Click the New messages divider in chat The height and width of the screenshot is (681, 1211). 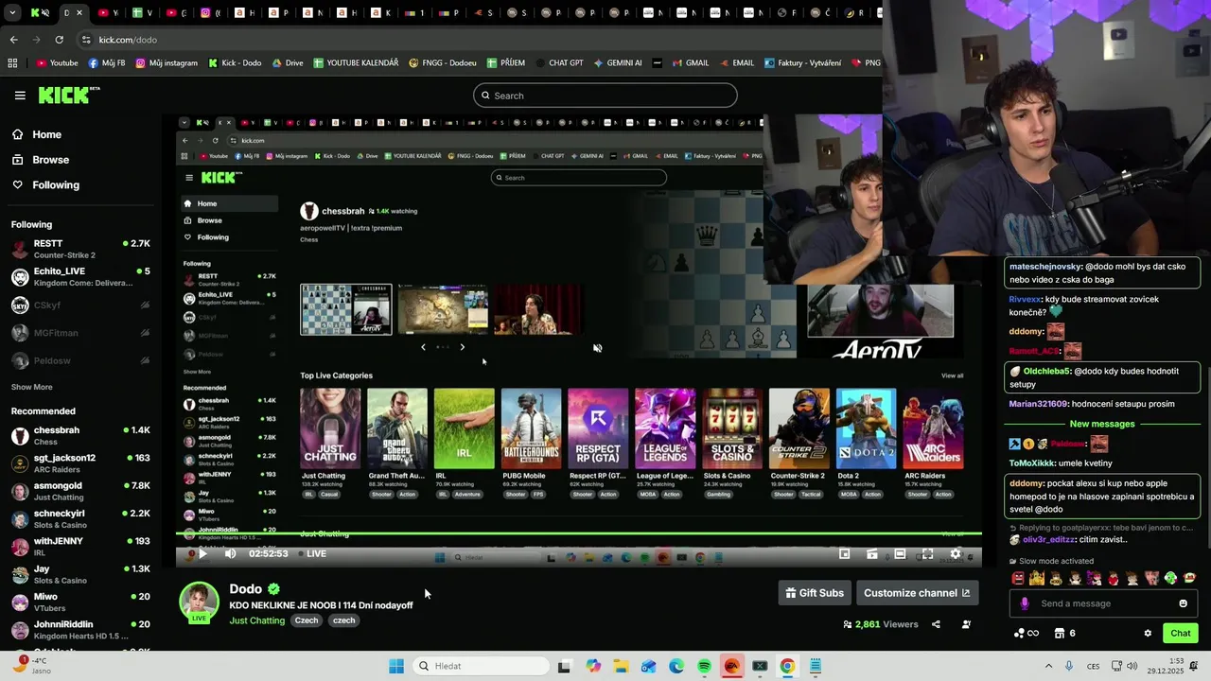point(1102,424)
